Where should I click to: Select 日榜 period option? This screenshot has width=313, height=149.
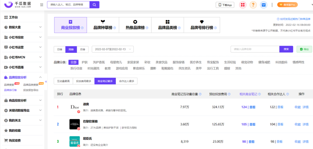(60, 49)
